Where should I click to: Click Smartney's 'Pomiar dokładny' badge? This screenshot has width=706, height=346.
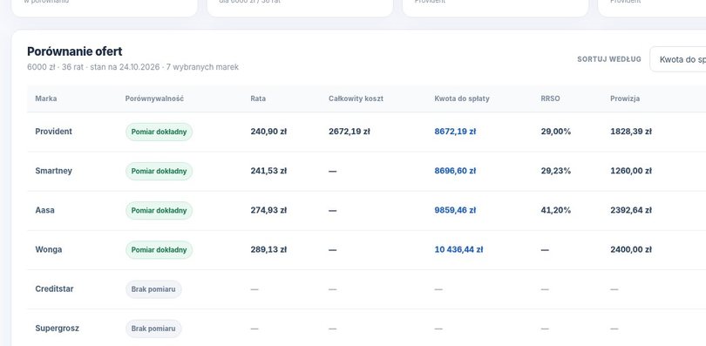click(159, 171)
